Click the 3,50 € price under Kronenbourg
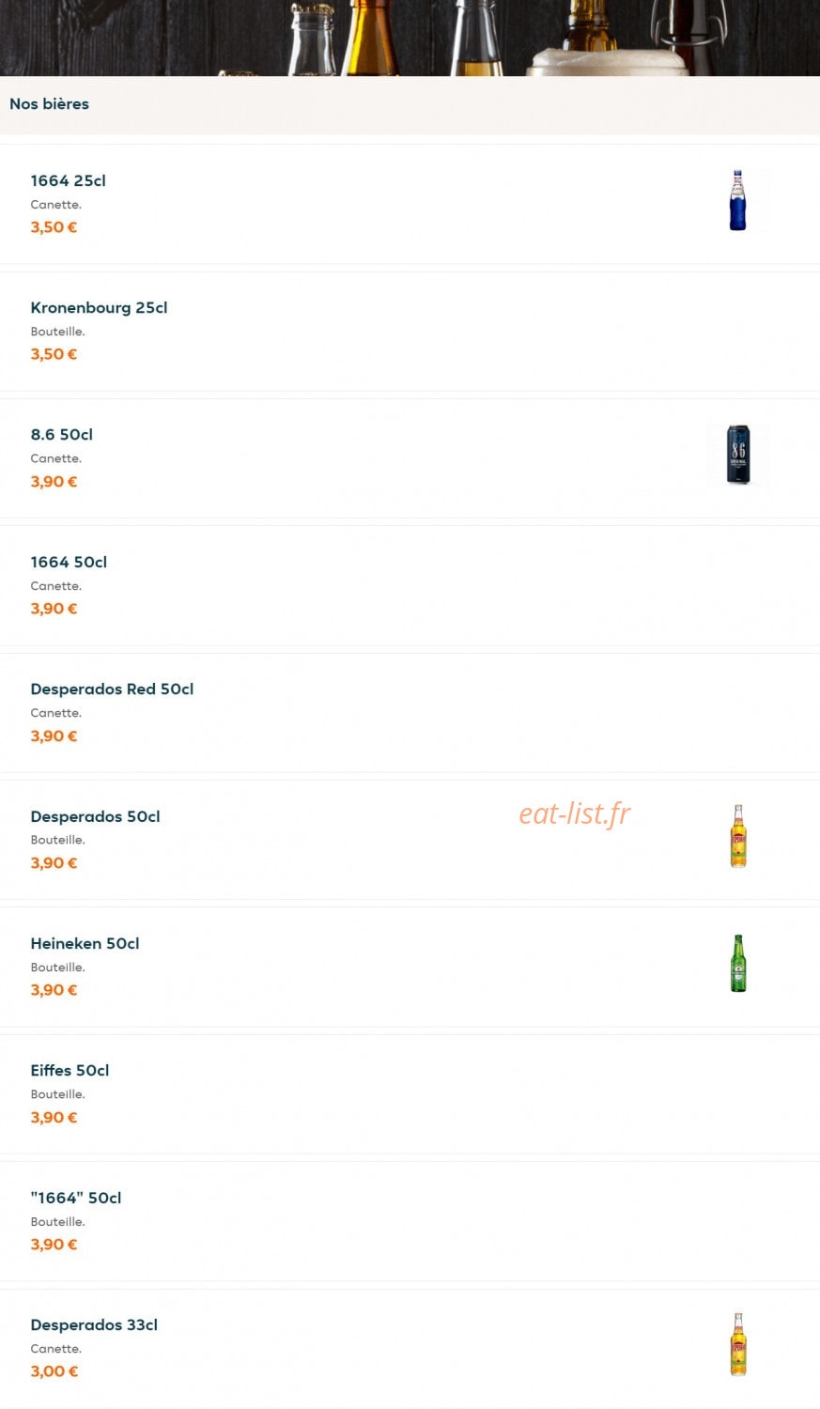The height and width of the screenshot is (1409, 820). pyautogui.click(x=54, y=354)
